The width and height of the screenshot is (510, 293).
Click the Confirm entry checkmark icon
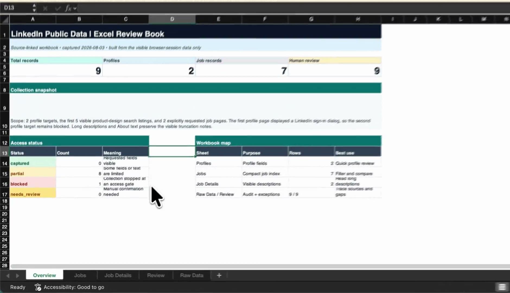coord(58,8)
